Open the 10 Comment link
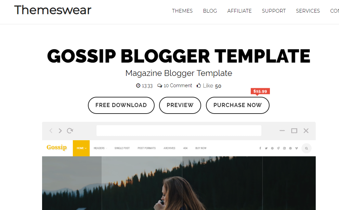Image resolution: width=339 pixels, height=210 pixels. click(175, 86)
